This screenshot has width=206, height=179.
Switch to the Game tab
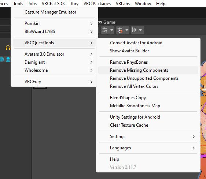(x=107, y=22)
